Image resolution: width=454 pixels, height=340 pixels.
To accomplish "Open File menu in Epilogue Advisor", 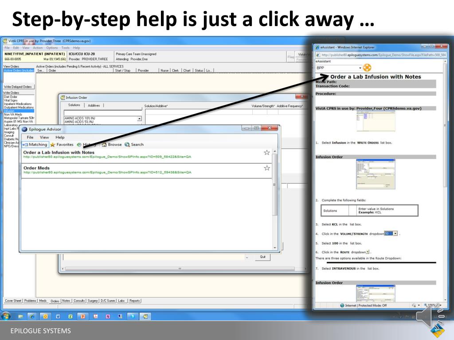I will pos(30,137).
